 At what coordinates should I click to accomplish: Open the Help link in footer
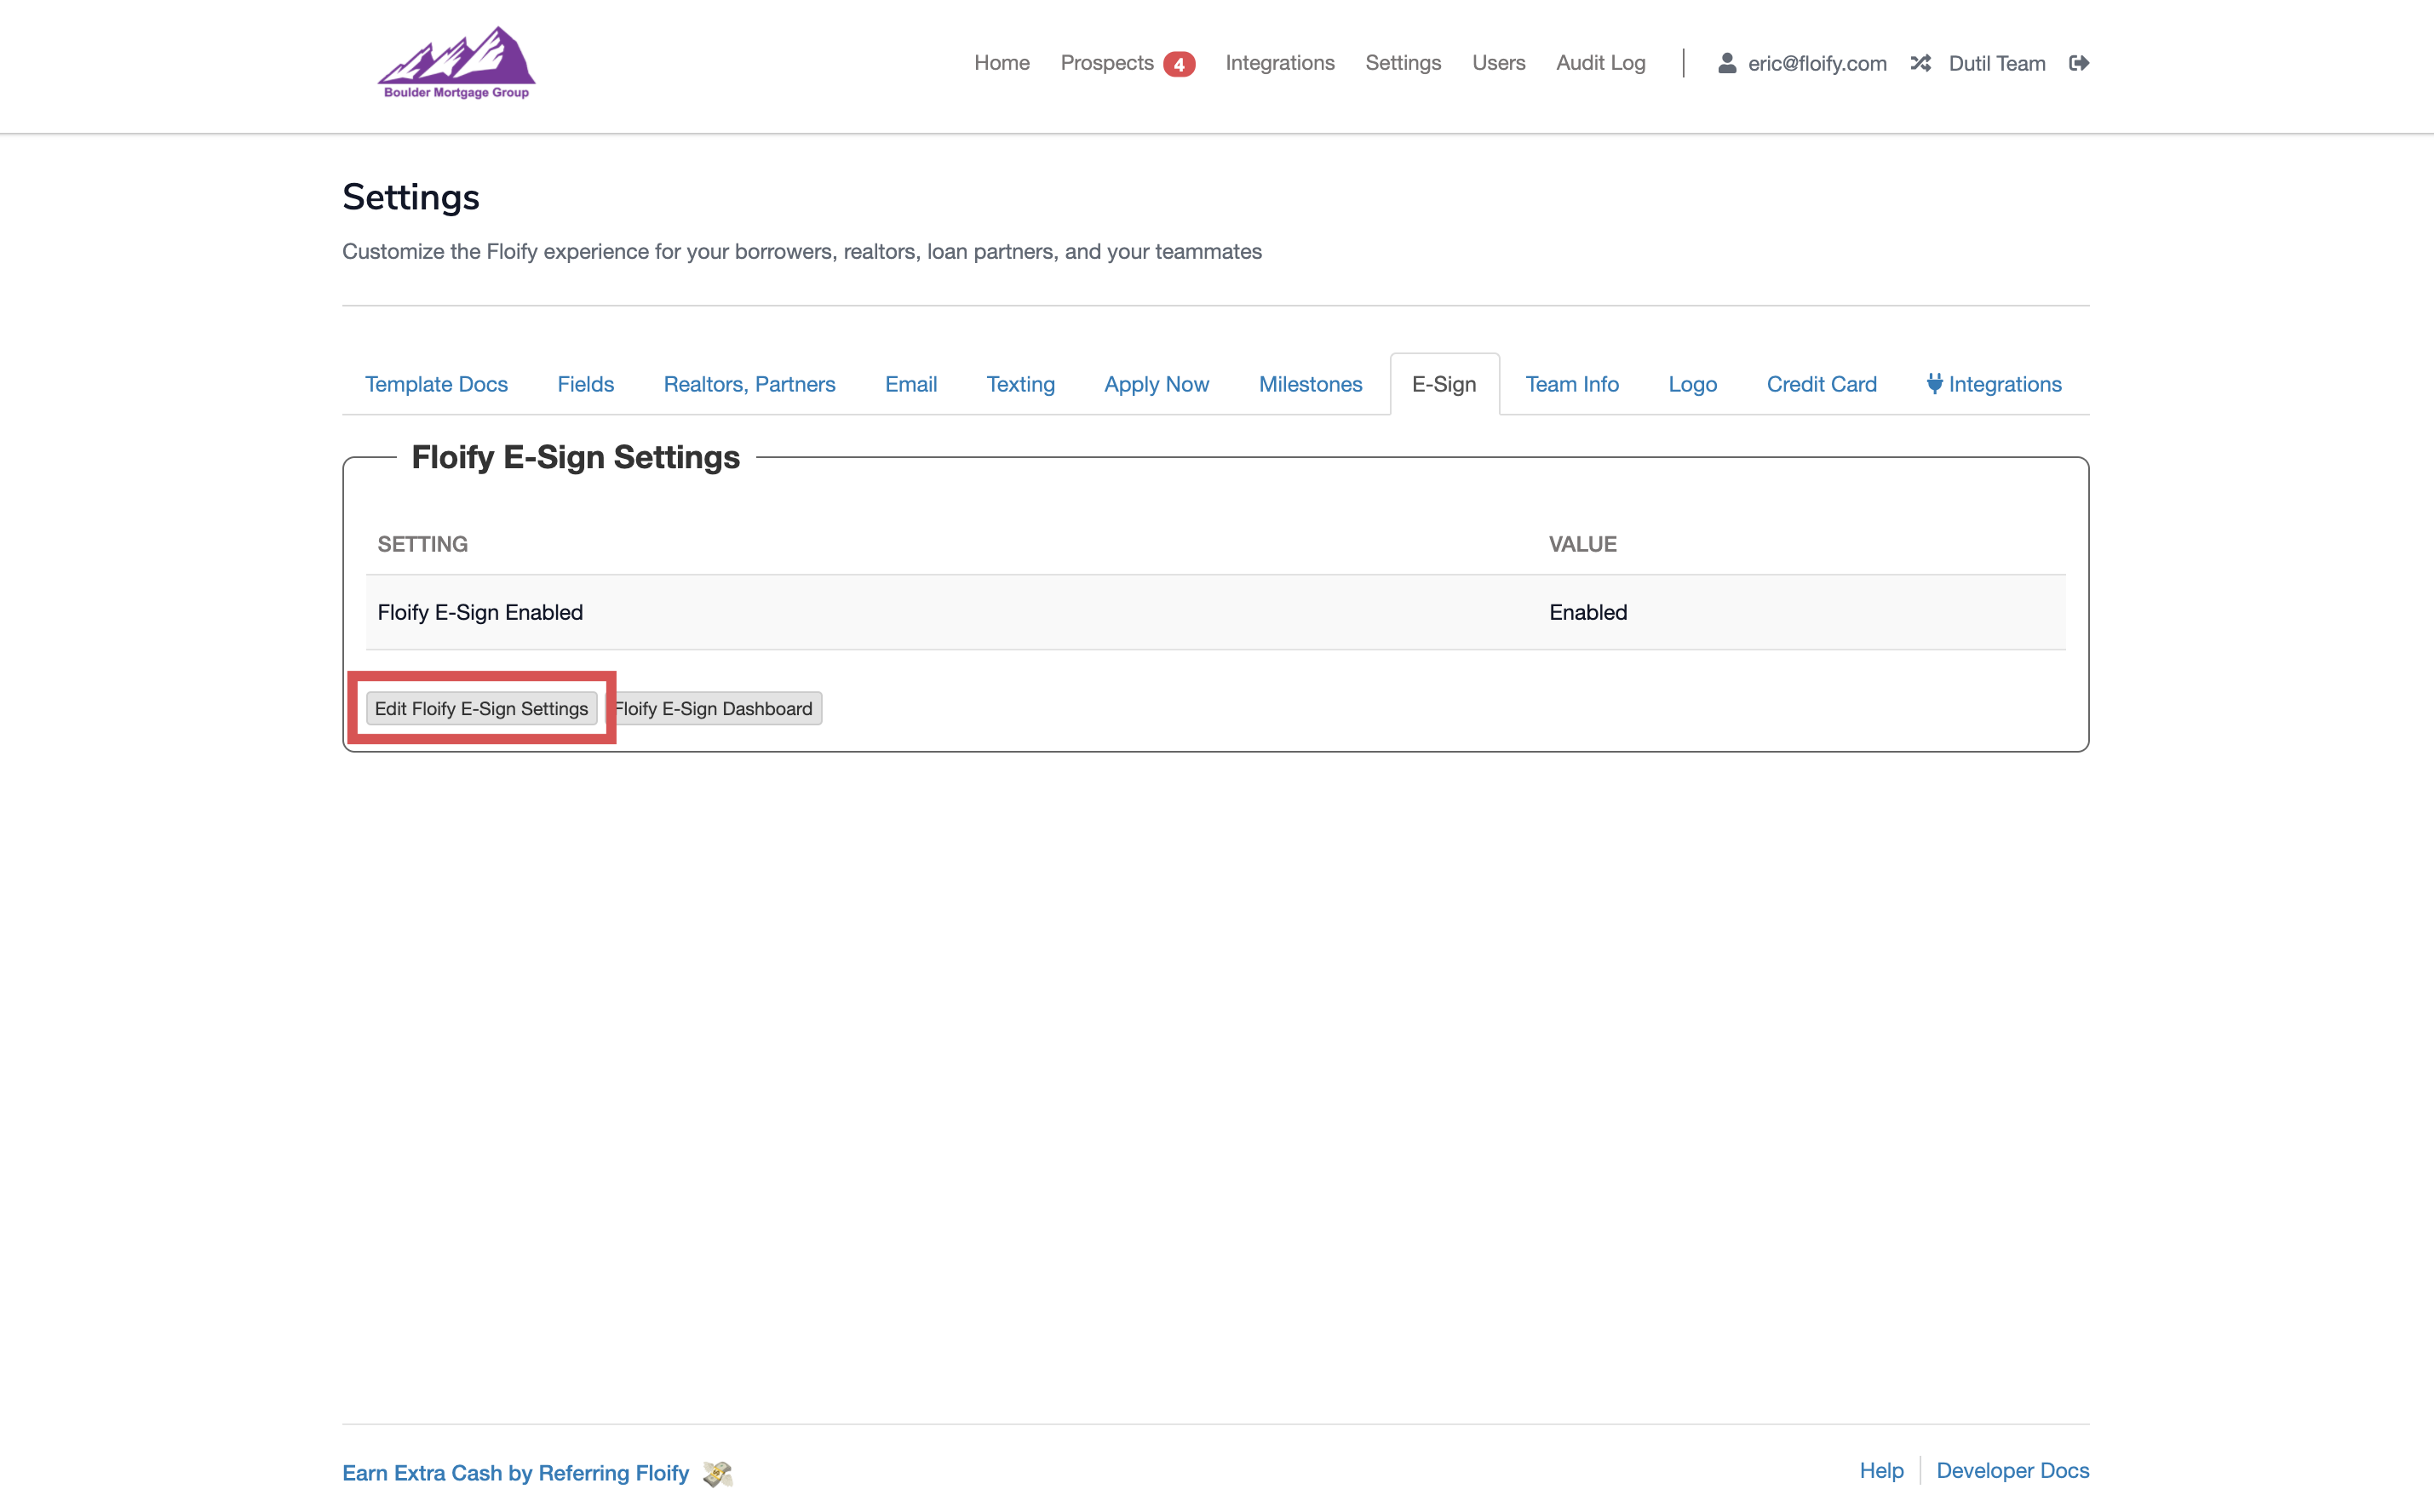click(1880, 1470)
